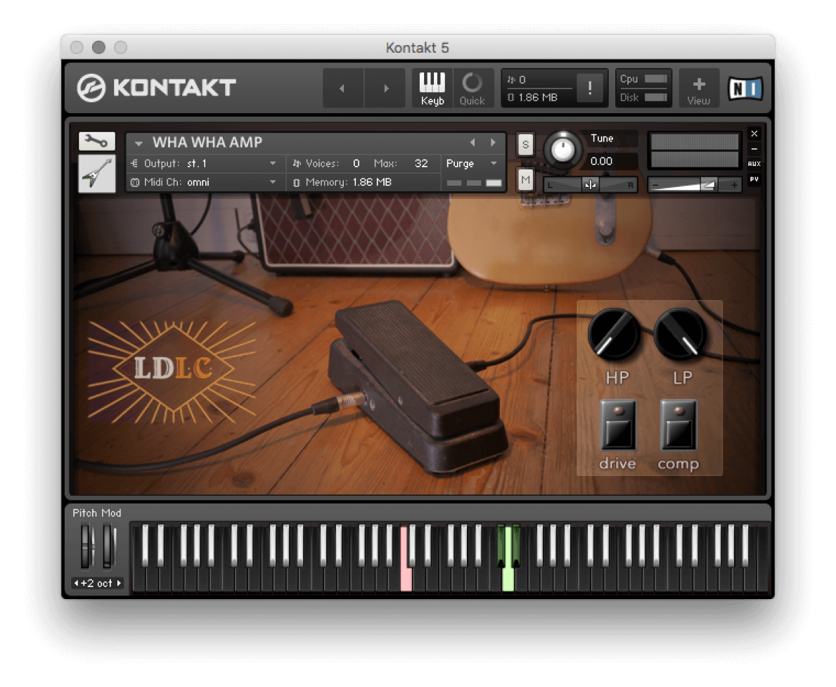Minimize instrument header with dash button
This screenshot has height=687, width=836.
pyautogui.click(x=754, y=149)
